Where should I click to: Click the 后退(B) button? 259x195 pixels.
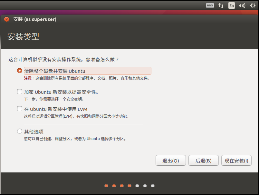[x=203, y=160]
